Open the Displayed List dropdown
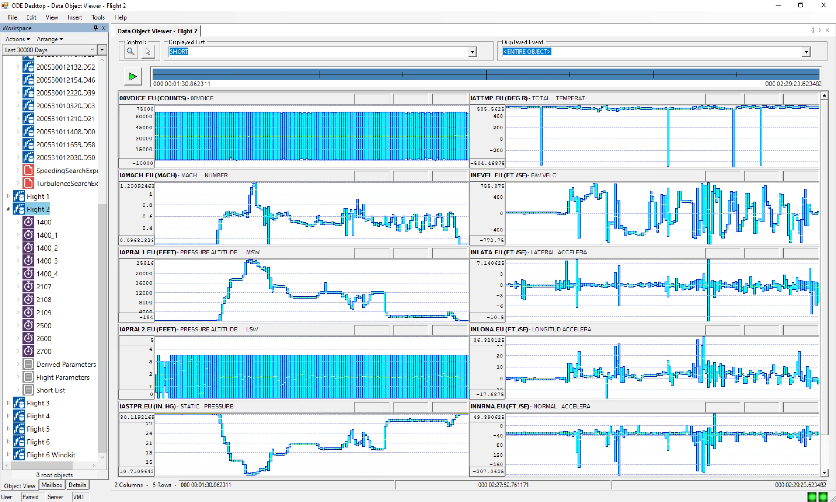The width and height of the screenshot is (836, 502). point(472,52)
